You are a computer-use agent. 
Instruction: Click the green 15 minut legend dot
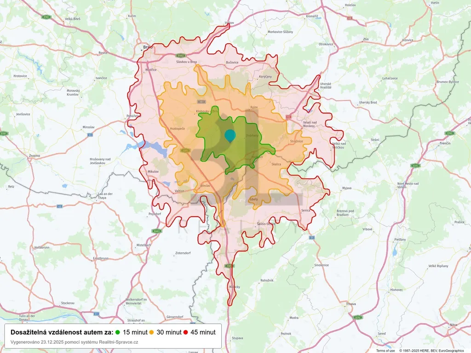point(118,332)
